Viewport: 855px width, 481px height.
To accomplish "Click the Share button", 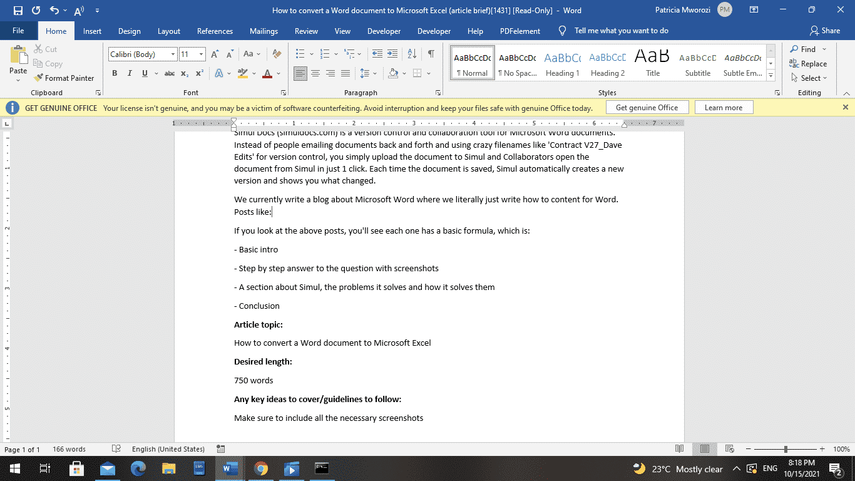I will [x=825, y=31].
